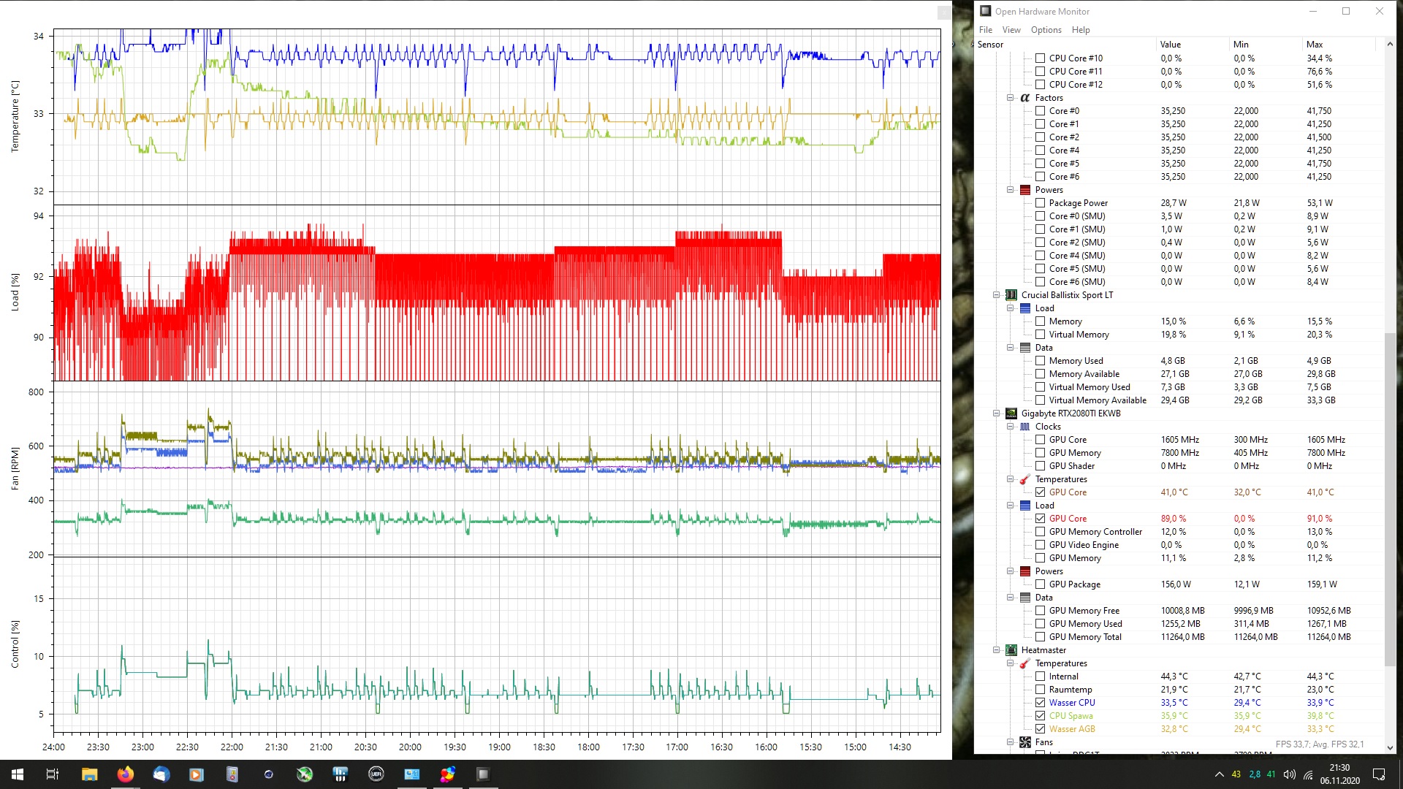
Task: Uncheck the Wasser CPU sensor checkbox
Action: point(1040,703)
